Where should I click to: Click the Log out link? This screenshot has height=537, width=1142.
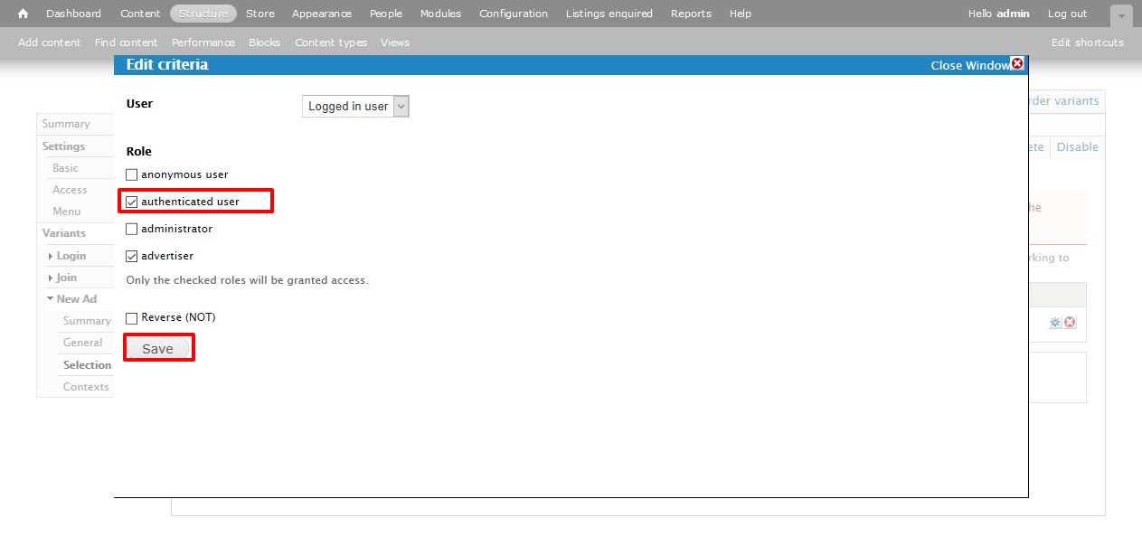[x=1067, y=14]
